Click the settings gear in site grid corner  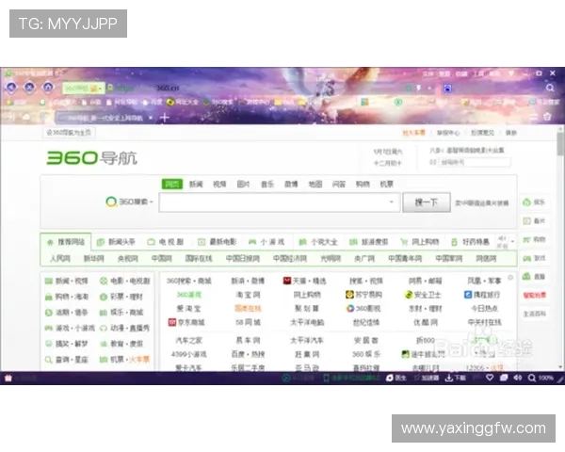coord(510,277)
